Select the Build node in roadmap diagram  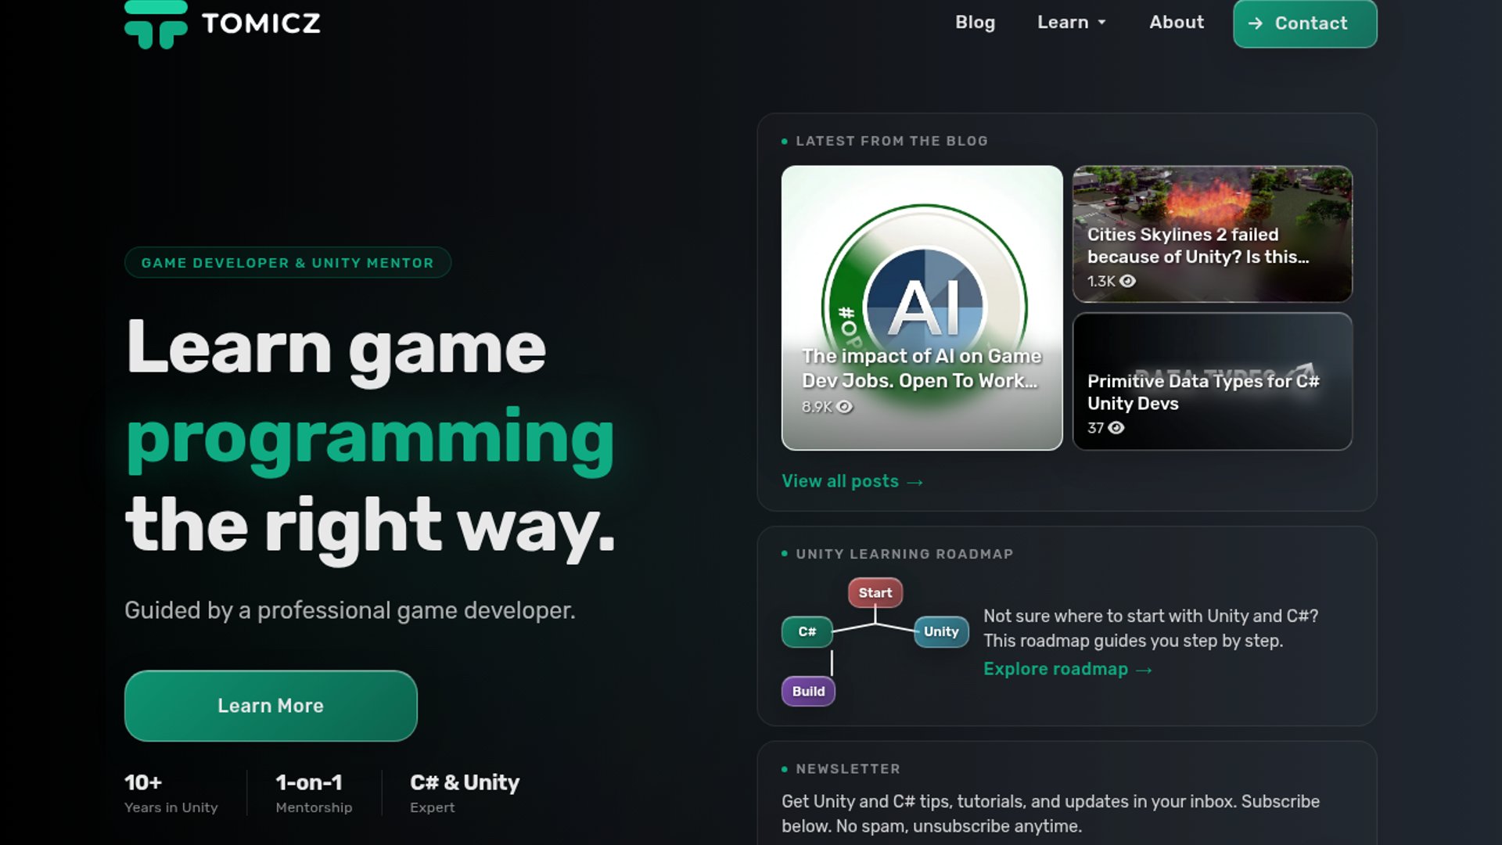tap(808, 692)
